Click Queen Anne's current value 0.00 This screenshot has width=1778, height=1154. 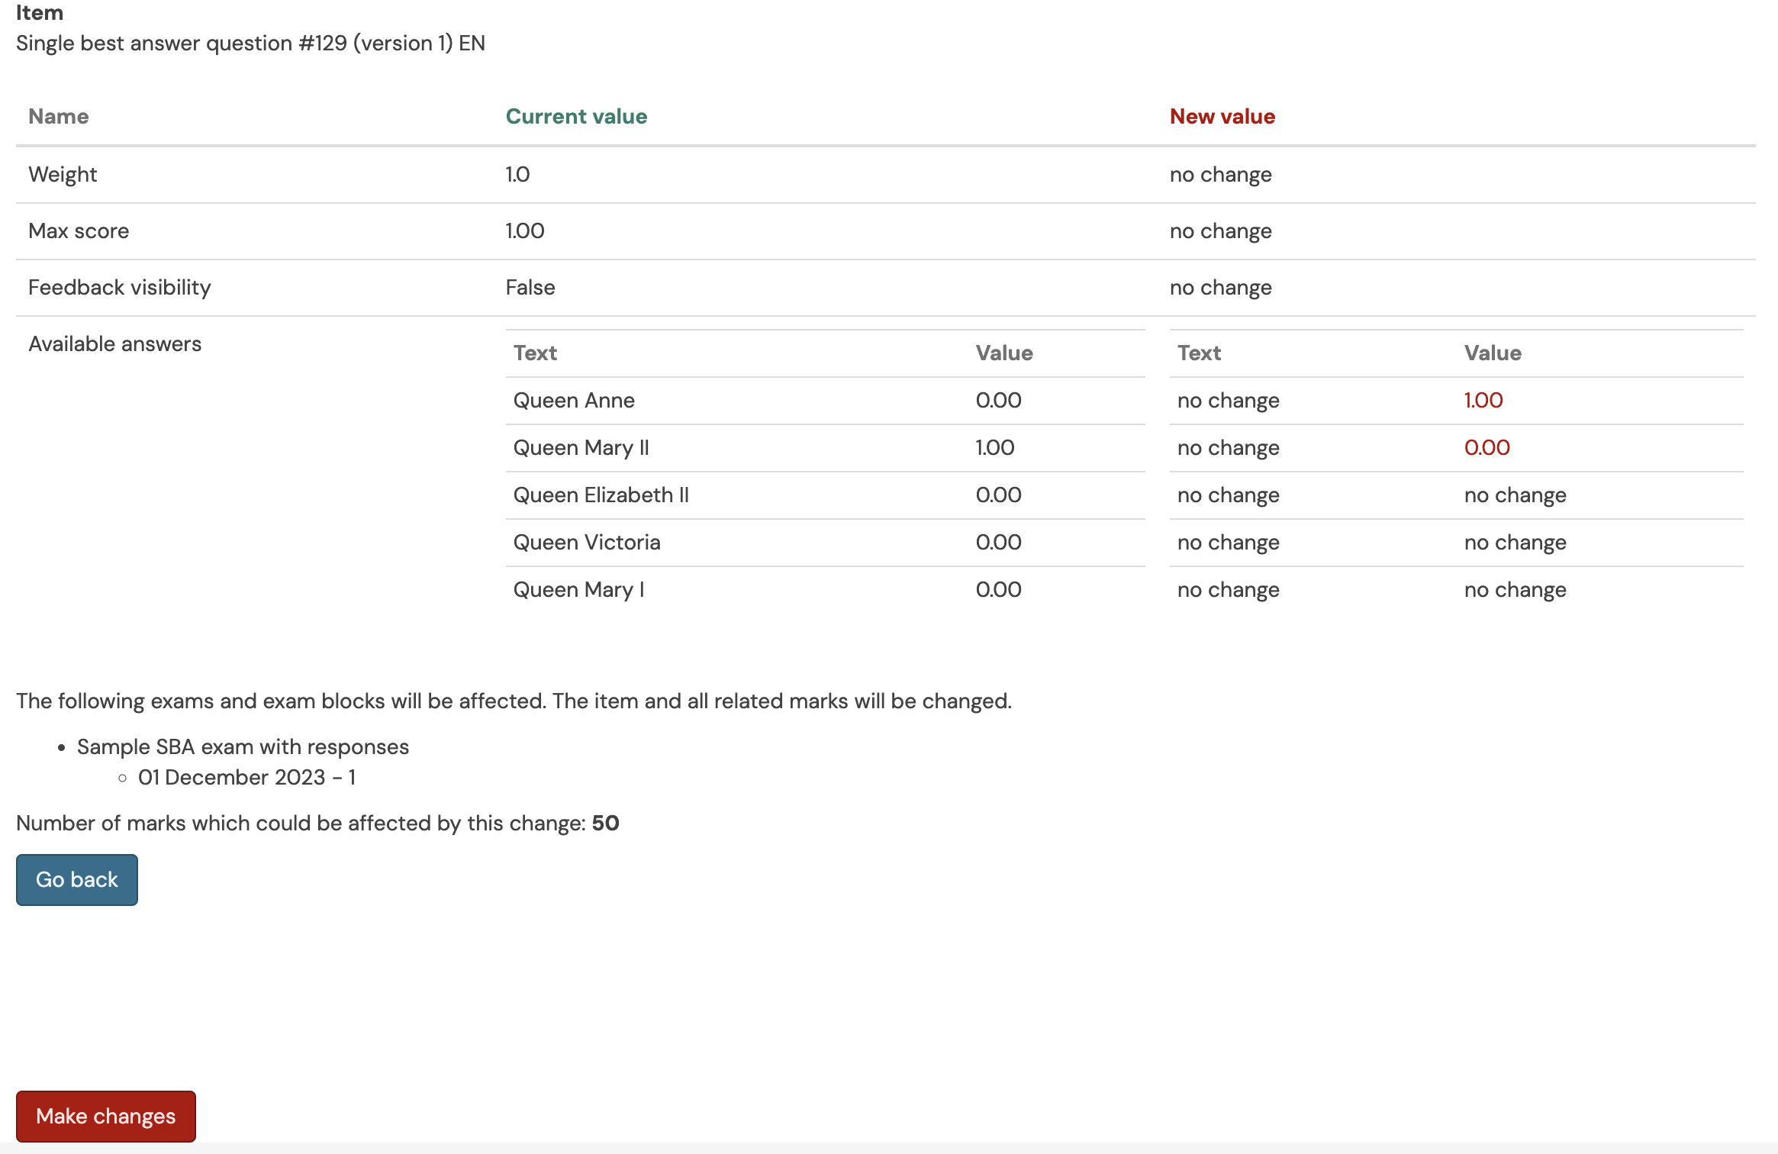[998, 400]
